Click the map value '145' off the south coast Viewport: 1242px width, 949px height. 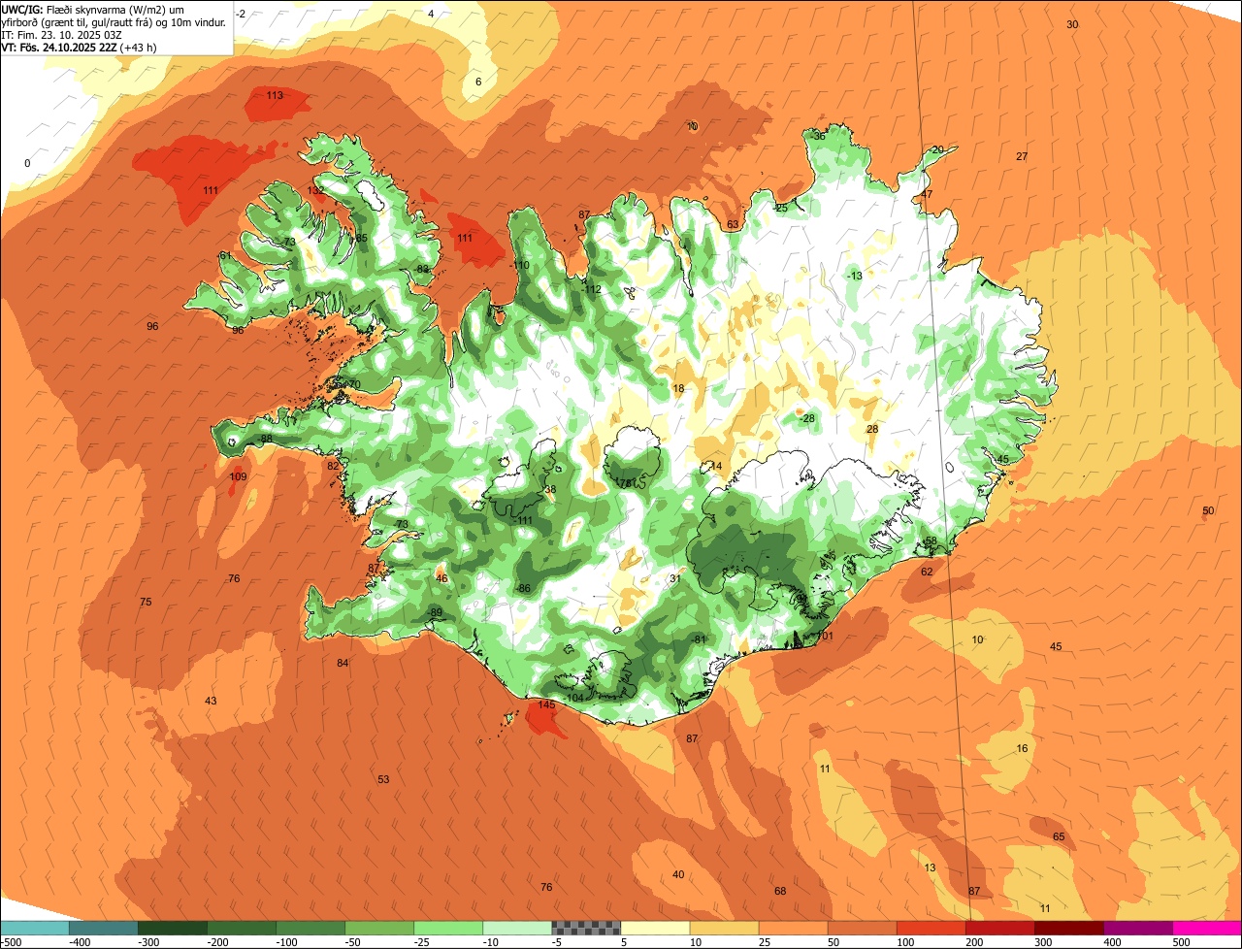546,704
